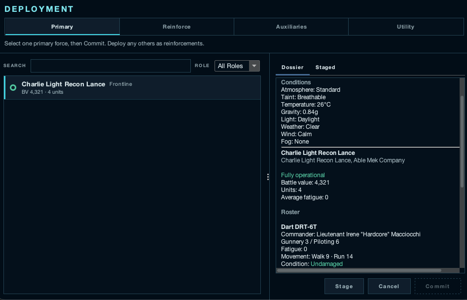This screenshot has height=300, width=467.
Task: Open the Auxiliaries tab
Action: [291, 27]
